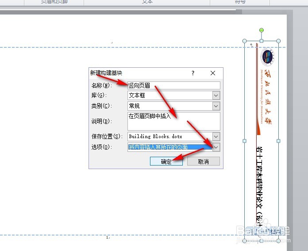
Task: Expand the 选项 options dropdown arrow
Action: pos(216,147)
